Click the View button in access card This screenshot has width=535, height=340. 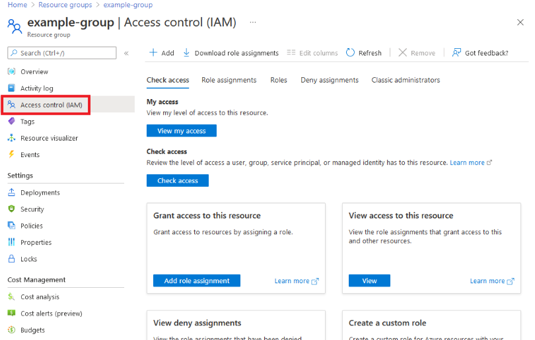pos(369,281)
